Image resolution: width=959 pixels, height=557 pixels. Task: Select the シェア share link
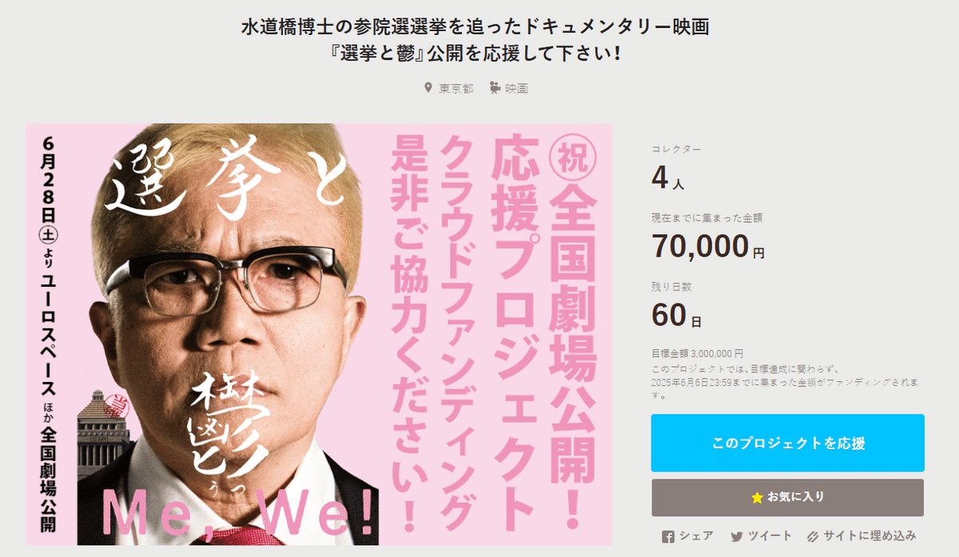point(696,536)
